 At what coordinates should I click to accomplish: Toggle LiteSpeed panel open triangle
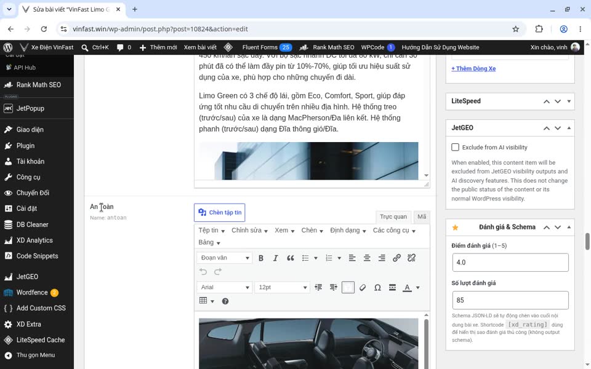pyautogui.click(x=569, y=101)
